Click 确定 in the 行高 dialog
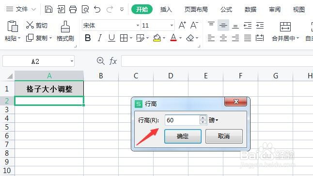The image size is (313, 176). pos(183,136)
